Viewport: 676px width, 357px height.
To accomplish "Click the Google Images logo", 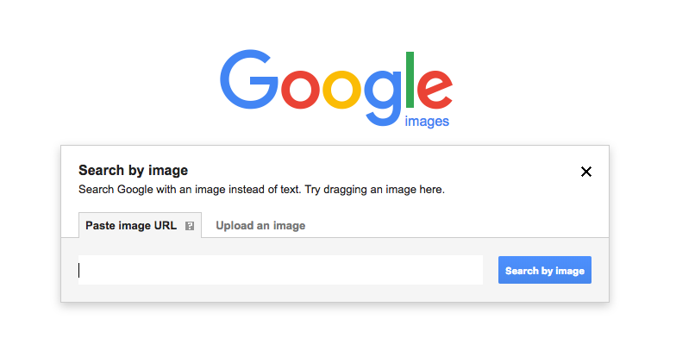I will pos(336,88).
